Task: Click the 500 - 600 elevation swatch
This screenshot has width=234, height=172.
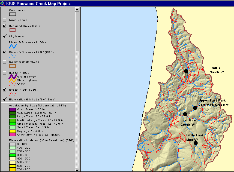Action: coord(13,162)
